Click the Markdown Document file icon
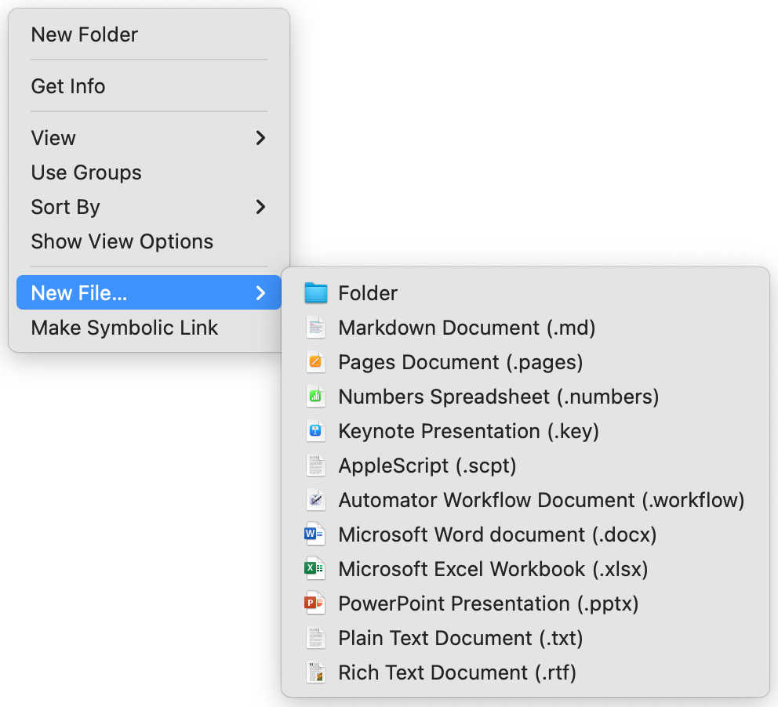This screenshot has width=778, height=707. (x=315, y=328)
